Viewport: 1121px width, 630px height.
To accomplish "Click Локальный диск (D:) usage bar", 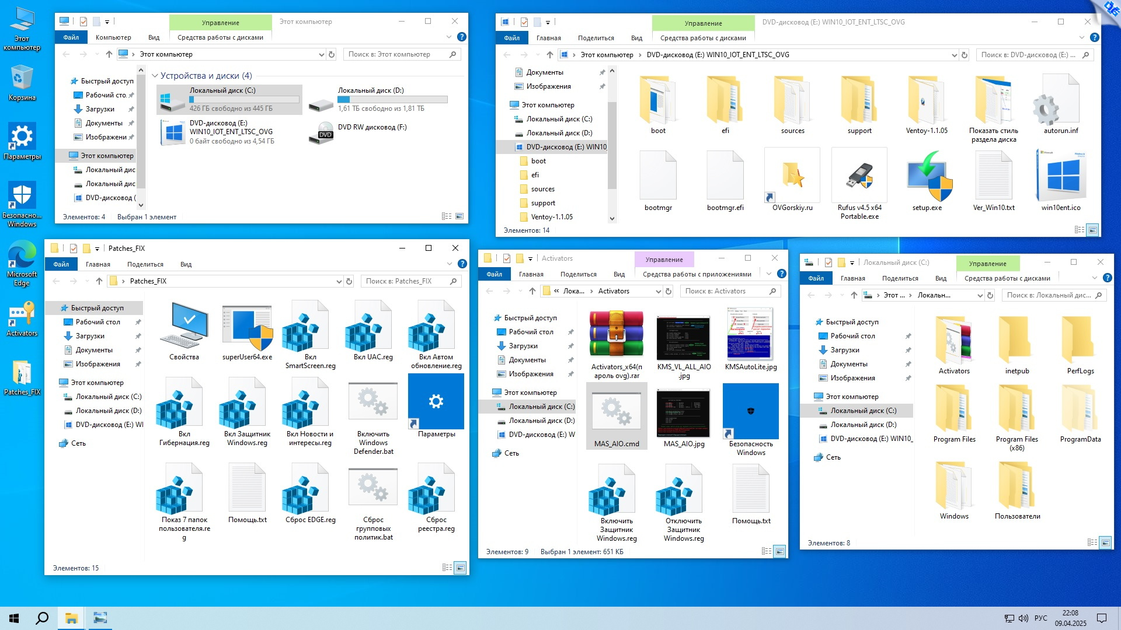I will tap(392, 99).
